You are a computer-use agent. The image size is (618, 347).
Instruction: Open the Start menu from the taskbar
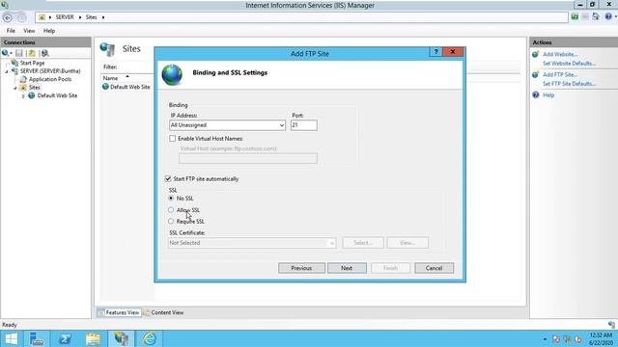(12, 338)
